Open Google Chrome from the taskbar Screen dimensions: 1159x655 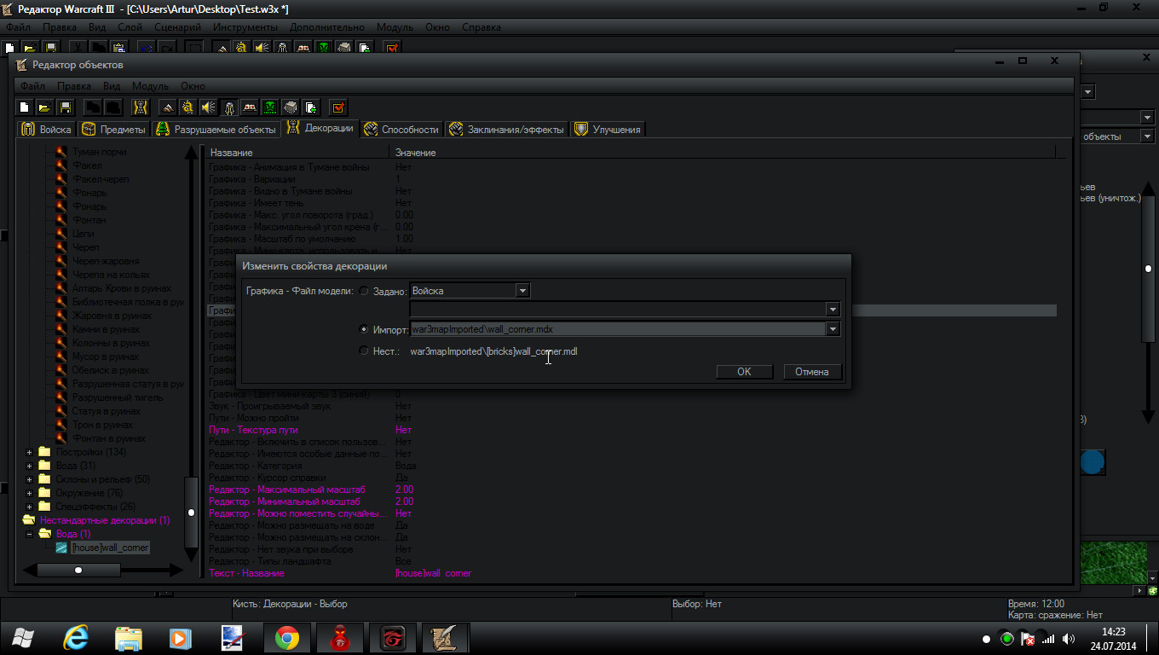pos(287,638)
